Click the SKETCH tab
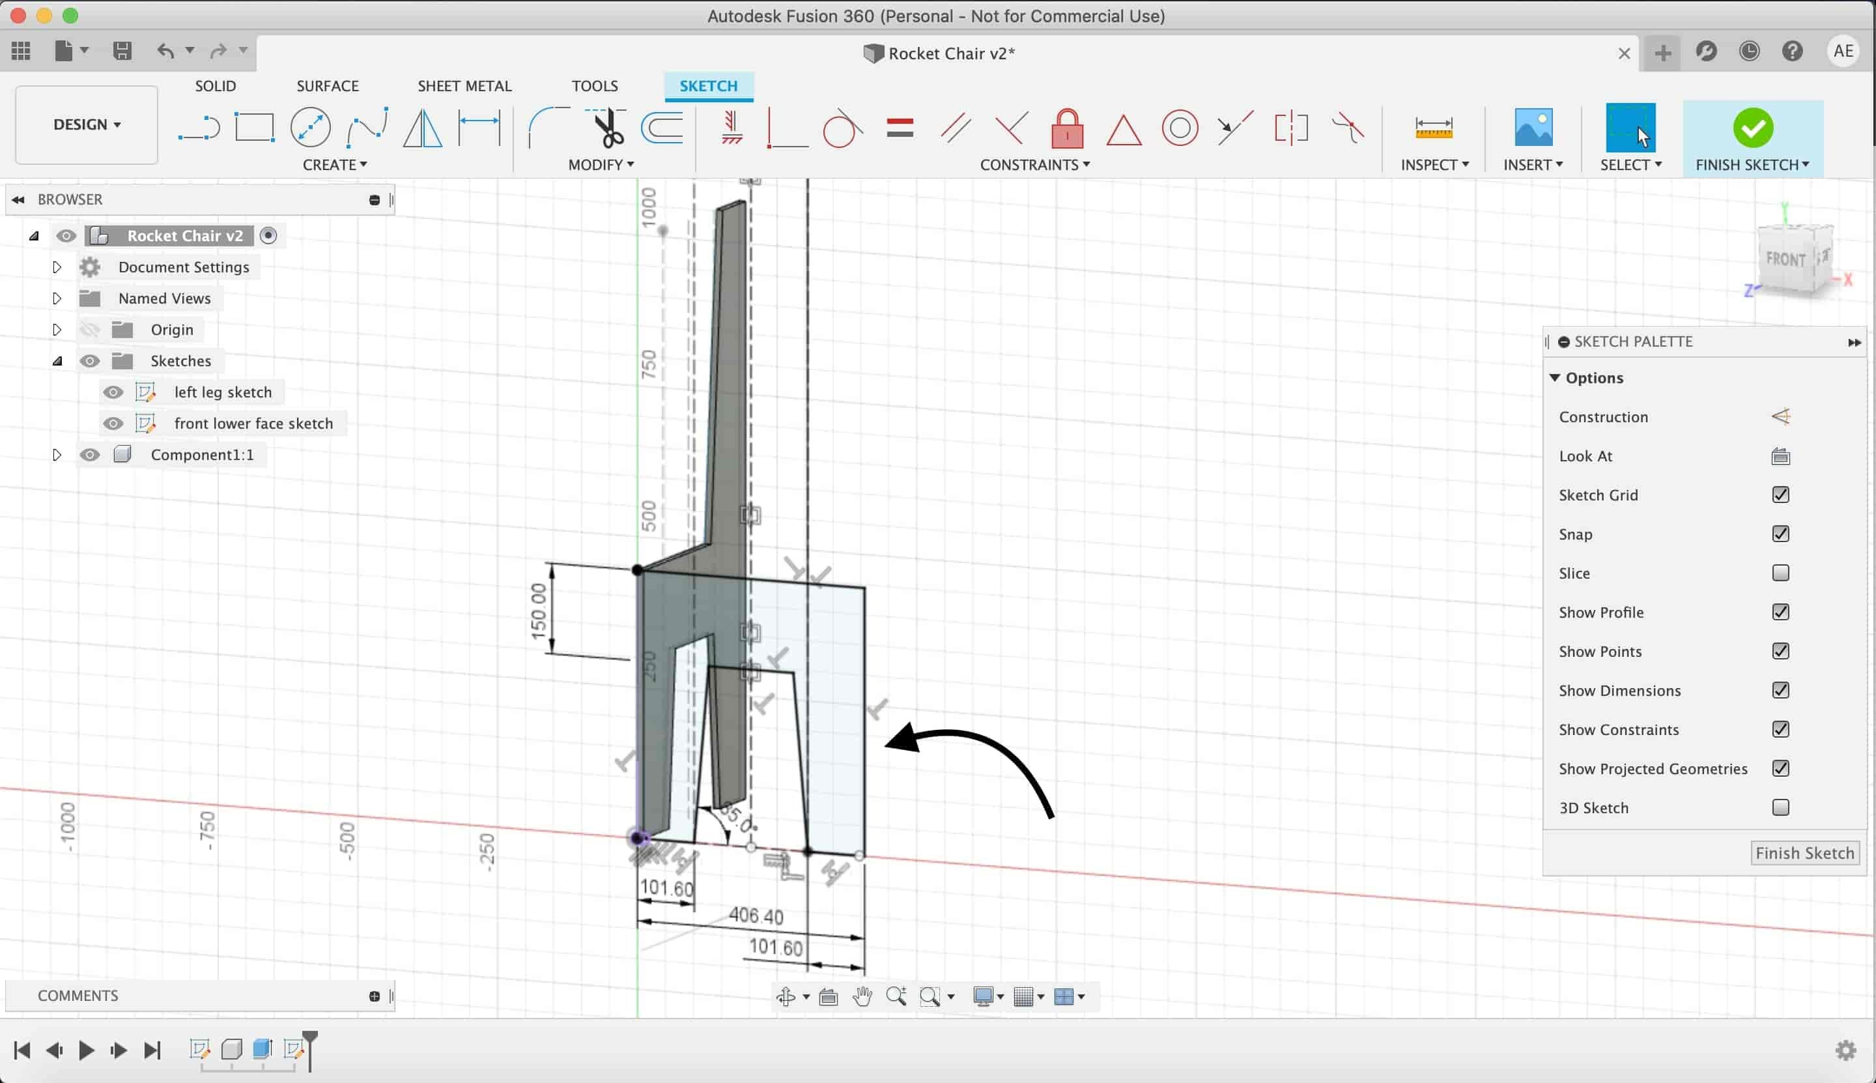The height and width of the screenshot is (1083, 1876). coord(708,85)
